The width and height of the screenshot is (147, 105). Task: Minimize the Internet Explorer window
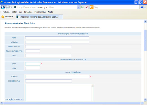click(136, 2)
